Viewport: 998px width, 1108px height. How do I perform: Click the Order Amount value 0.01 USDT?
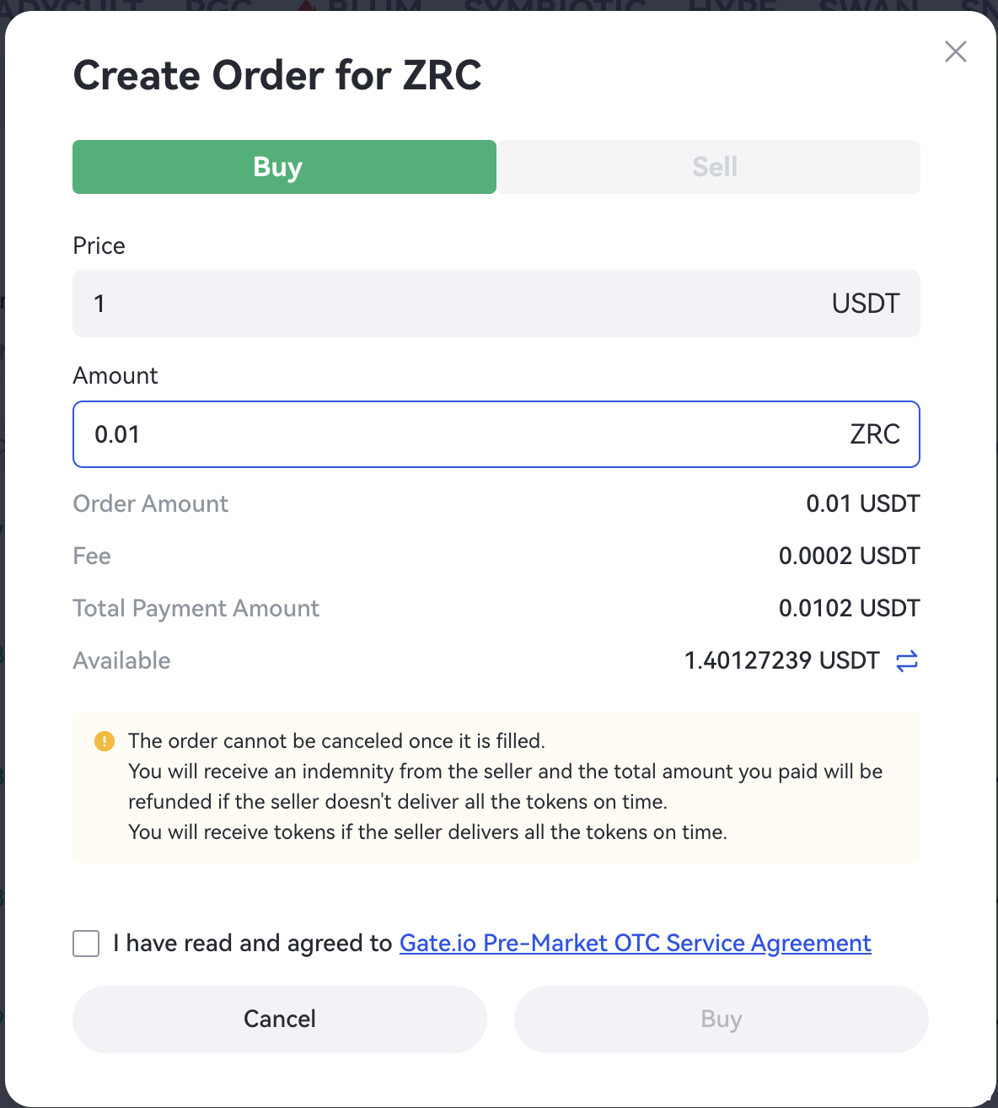[863, 503]
